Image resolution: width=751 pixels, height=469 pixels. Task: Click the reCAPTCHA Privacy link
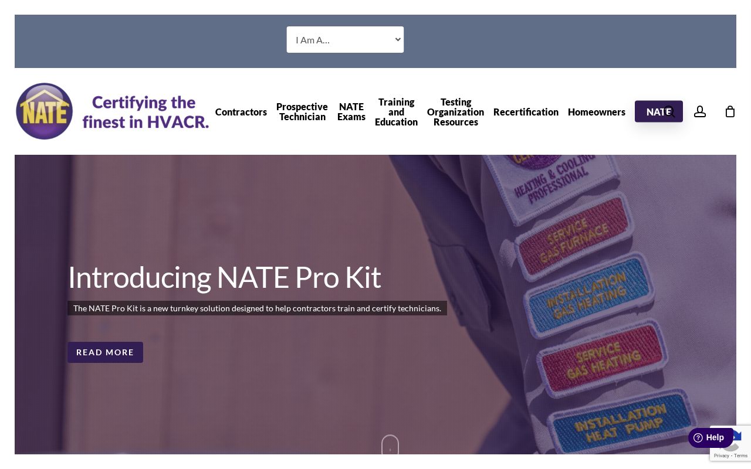pos(722,456)
